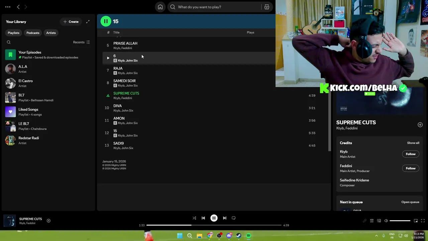Open the Recents sort dropdown
The height and width of the screenshot is (241, 428).
[81, 42]
